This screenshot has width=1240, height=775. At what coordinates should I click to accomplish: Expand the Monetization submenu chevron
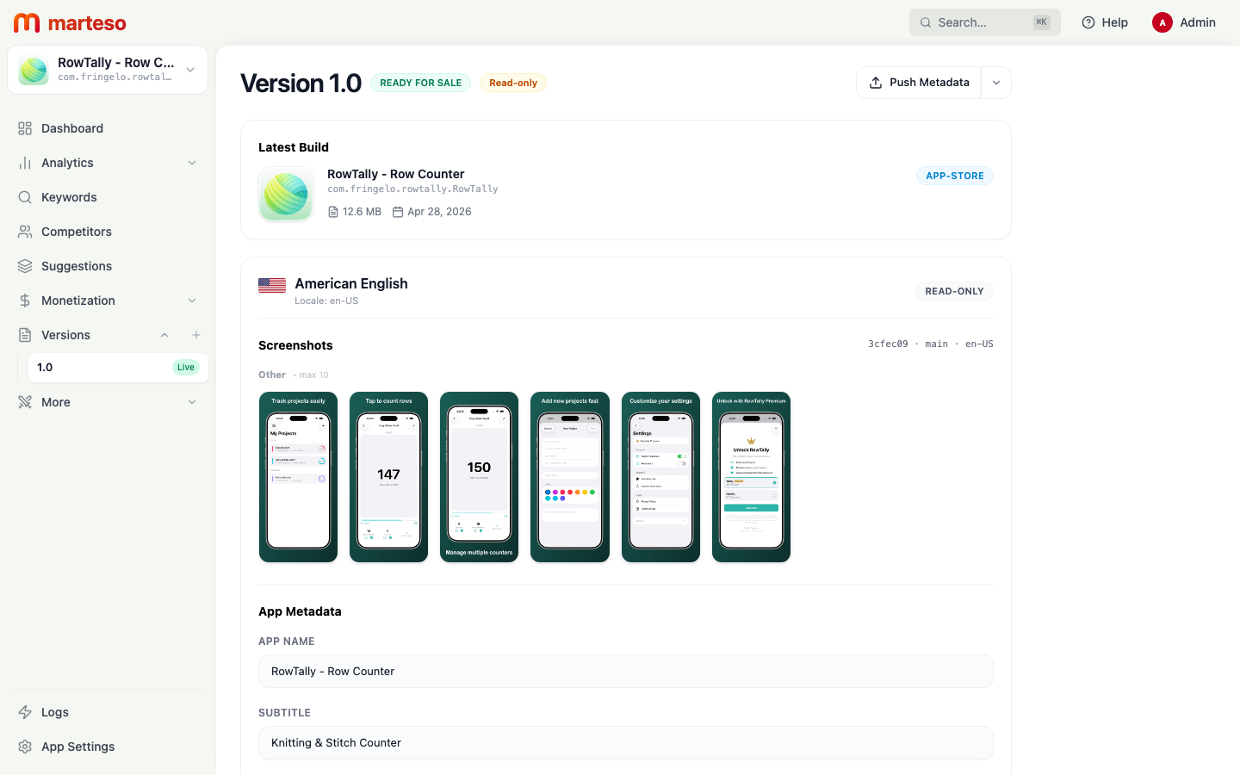(192, 301)
